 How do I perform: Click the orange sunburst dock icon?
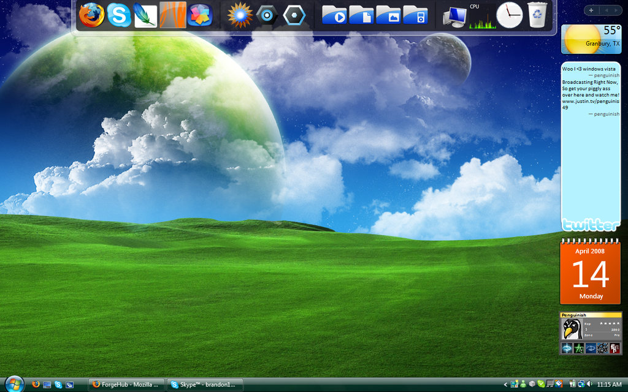click(240, 15)
